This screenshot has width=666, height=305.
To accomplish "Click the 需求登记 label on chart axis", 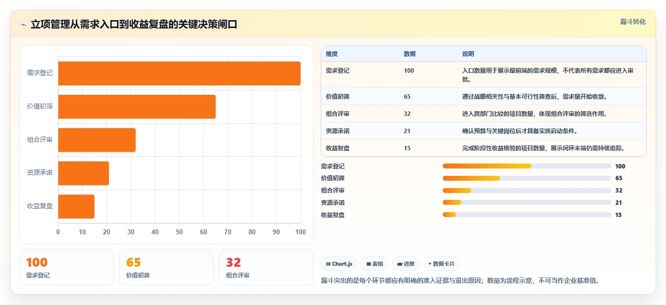I will (x=40, y=73).
